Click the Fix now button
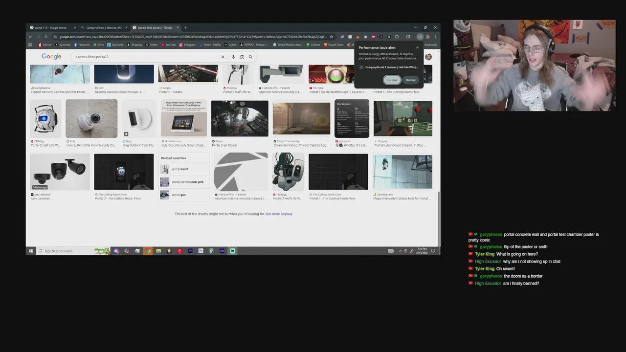Screen dimensions: 626x352 pyautogui.click(x=392, y=80)
